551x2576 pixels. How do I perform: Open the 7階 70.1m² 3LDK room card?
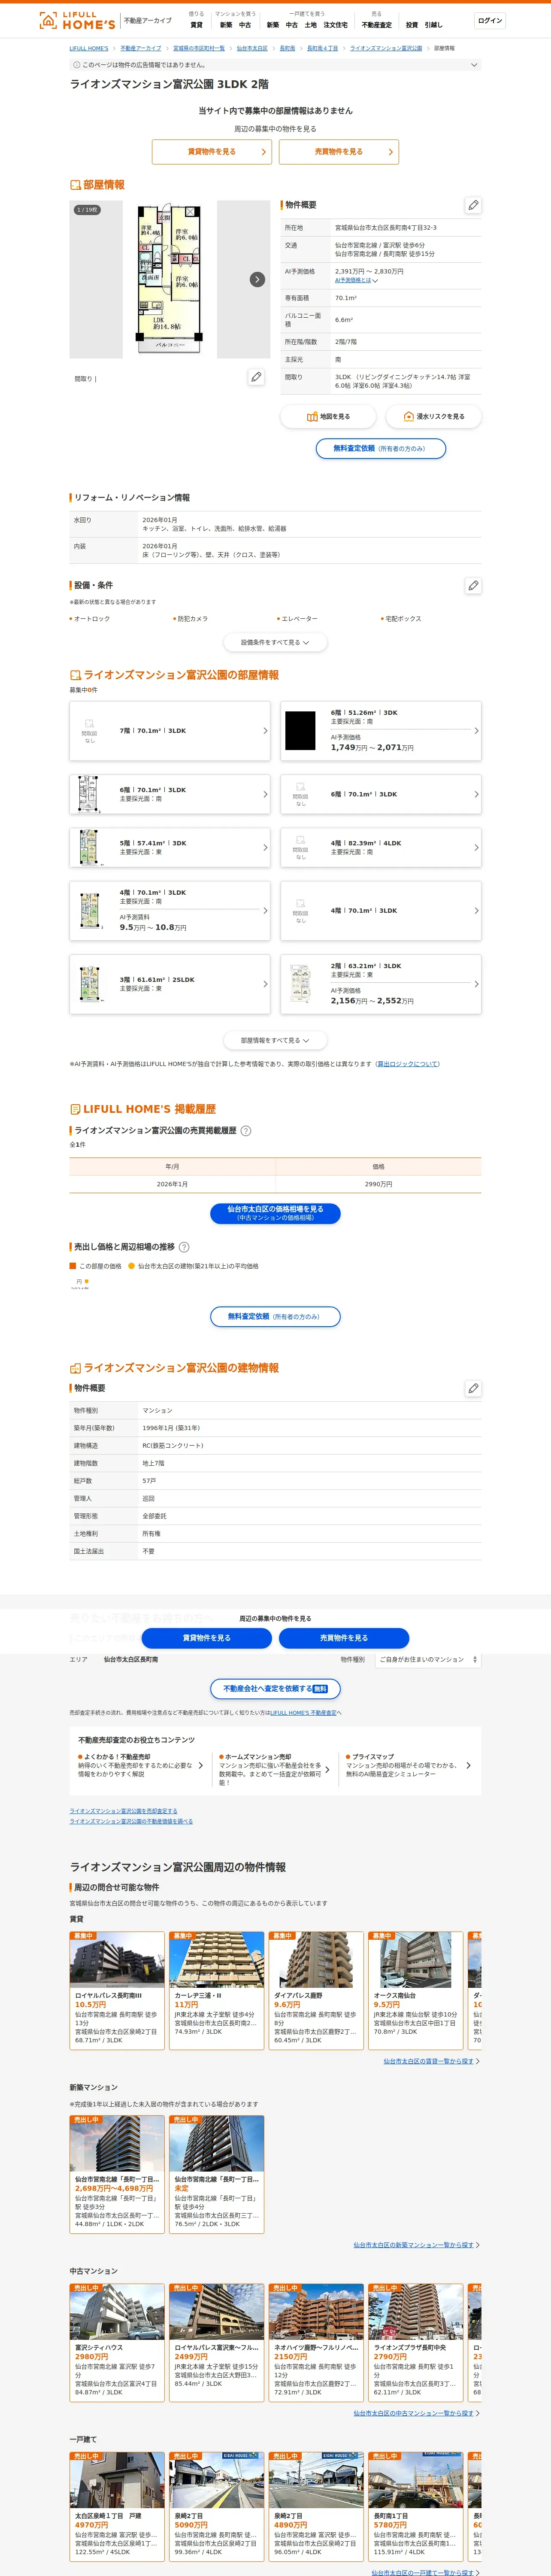(x=170, y=731)
